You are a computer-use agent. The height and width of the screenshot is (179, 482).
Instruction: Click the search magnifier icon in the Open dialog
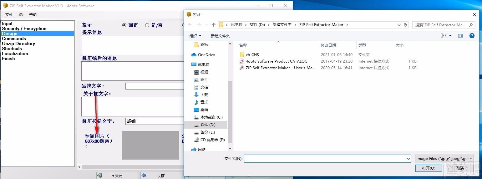point(471,25)
